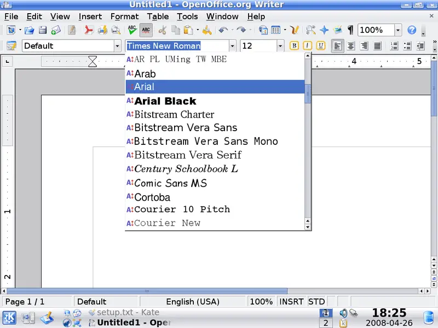Toggle AutoSpellcheck ABC button
438x328 pixels.
(x=146, y=30)
